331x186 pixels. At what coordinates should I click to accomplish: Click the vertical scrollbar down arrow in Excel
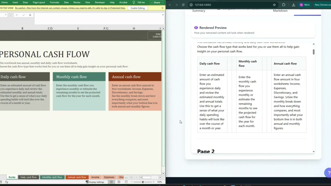click(x=163, y=174)
